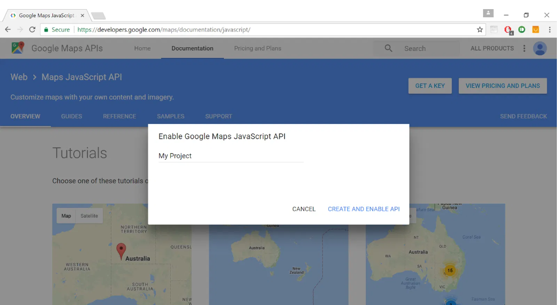The height and width of the screenshot is (305, 559).
Task: Switch to the Samples tab
Action: pyautogui.click(x=170, y=116)
